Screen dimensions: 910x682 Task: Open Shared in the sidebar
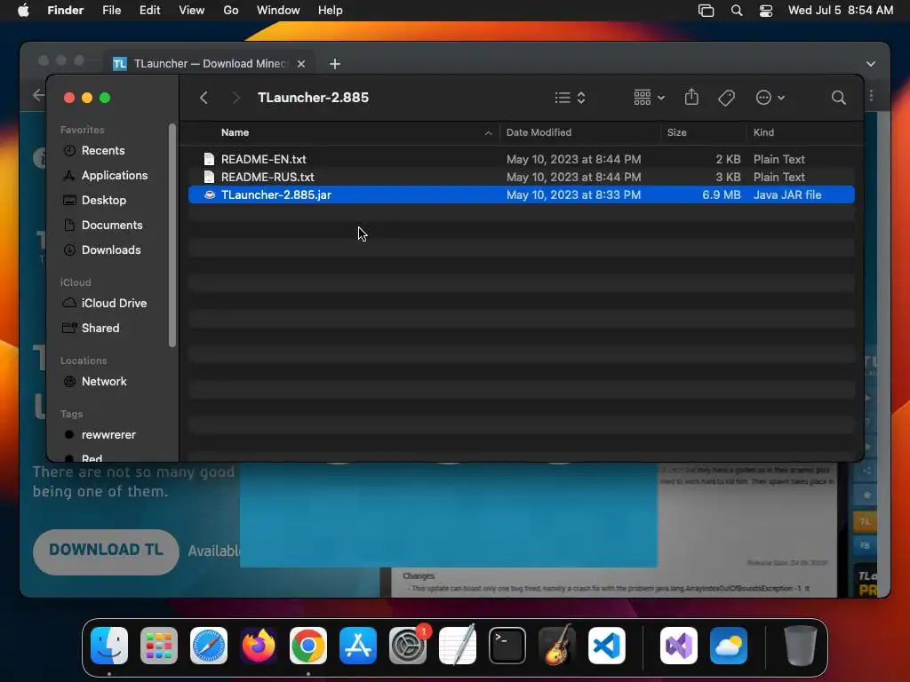click(x=100, y=329)
